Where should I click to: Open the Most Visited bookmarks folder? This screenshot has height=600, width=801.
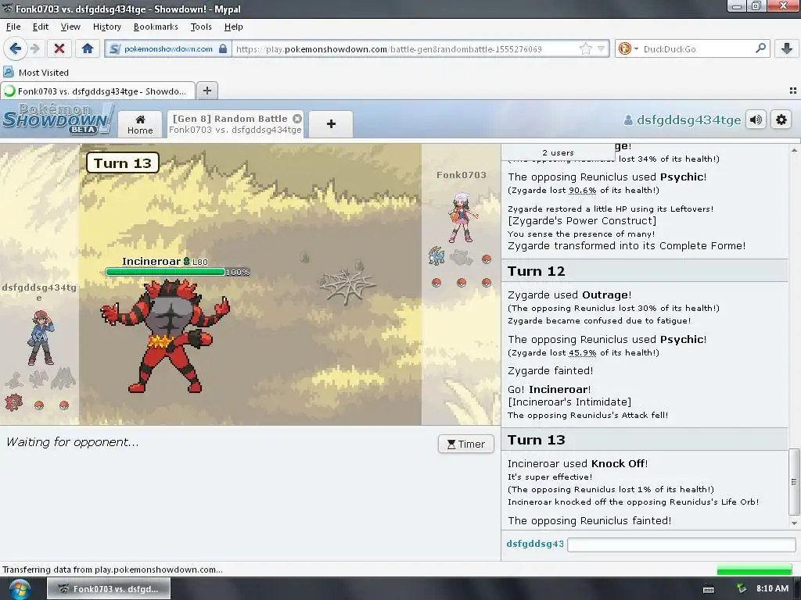tap(36, 73)
